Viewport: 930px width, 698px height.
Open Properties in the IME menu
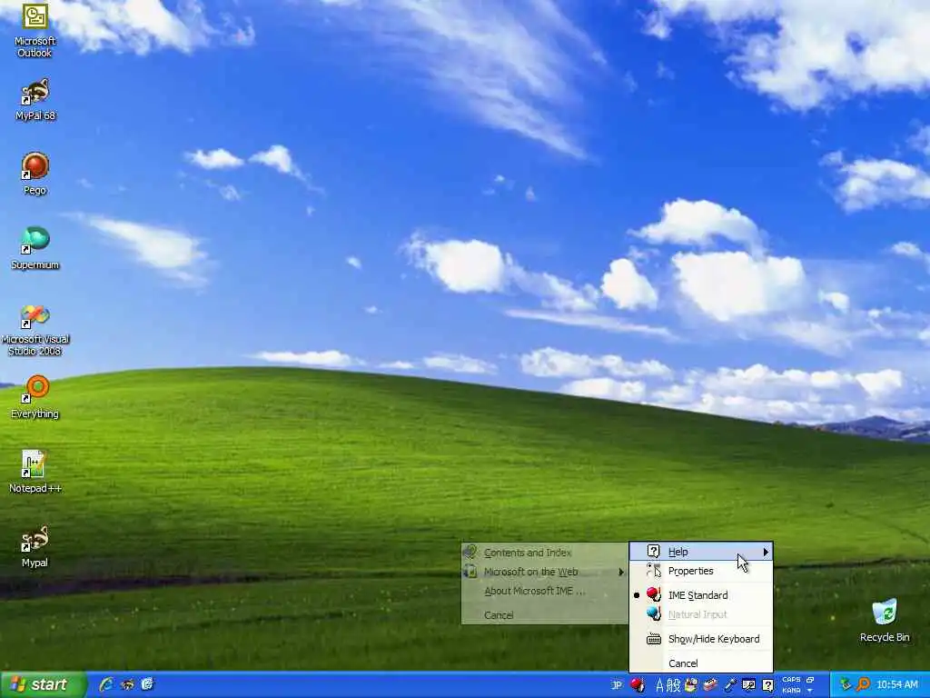pyautogui.click(x=701, y=571)
